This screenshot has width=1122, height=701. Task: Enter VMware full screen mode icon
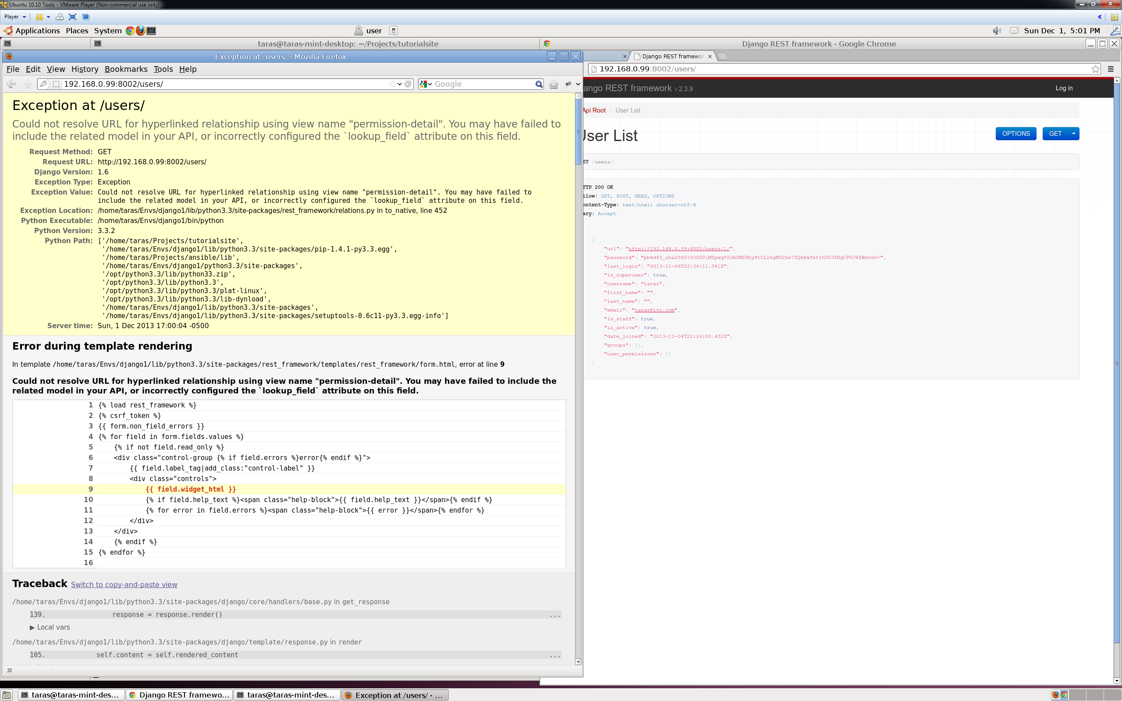point(72,17)
